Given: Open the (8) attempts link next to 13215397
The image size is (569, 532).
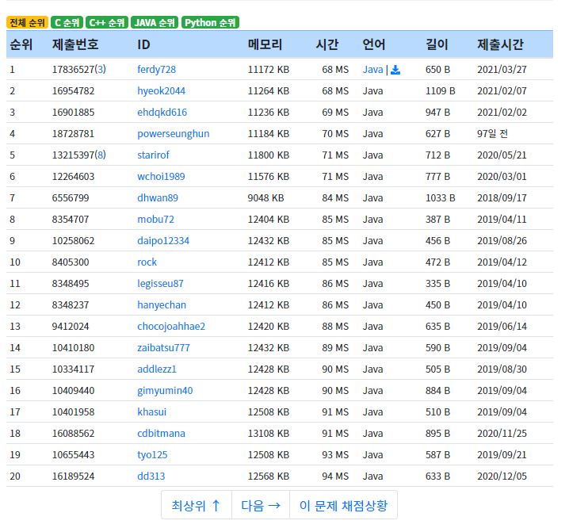Looking at the screenshot, I should [101, 155].
